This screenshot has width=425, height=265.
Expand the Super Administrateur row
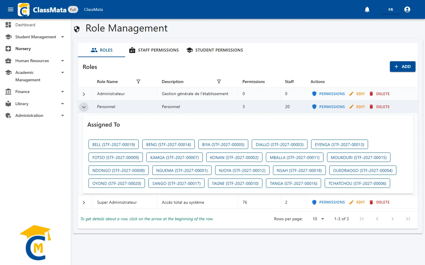pos(84,203)
